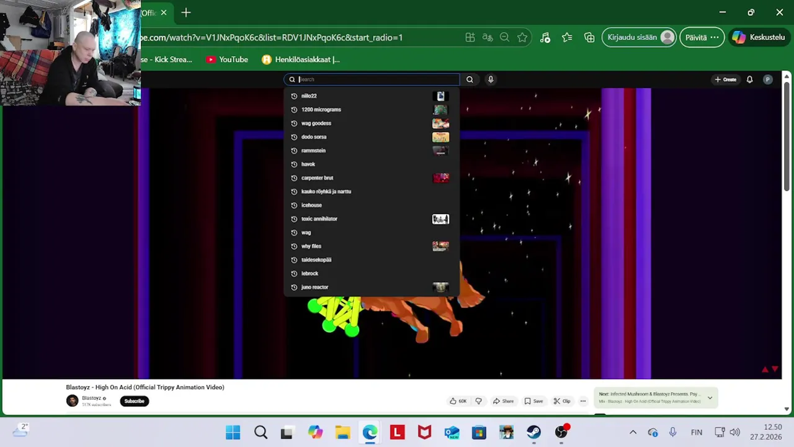Screen dimensions: 794x447
Task: Open the favorites list icon
Action: [567, 38]
